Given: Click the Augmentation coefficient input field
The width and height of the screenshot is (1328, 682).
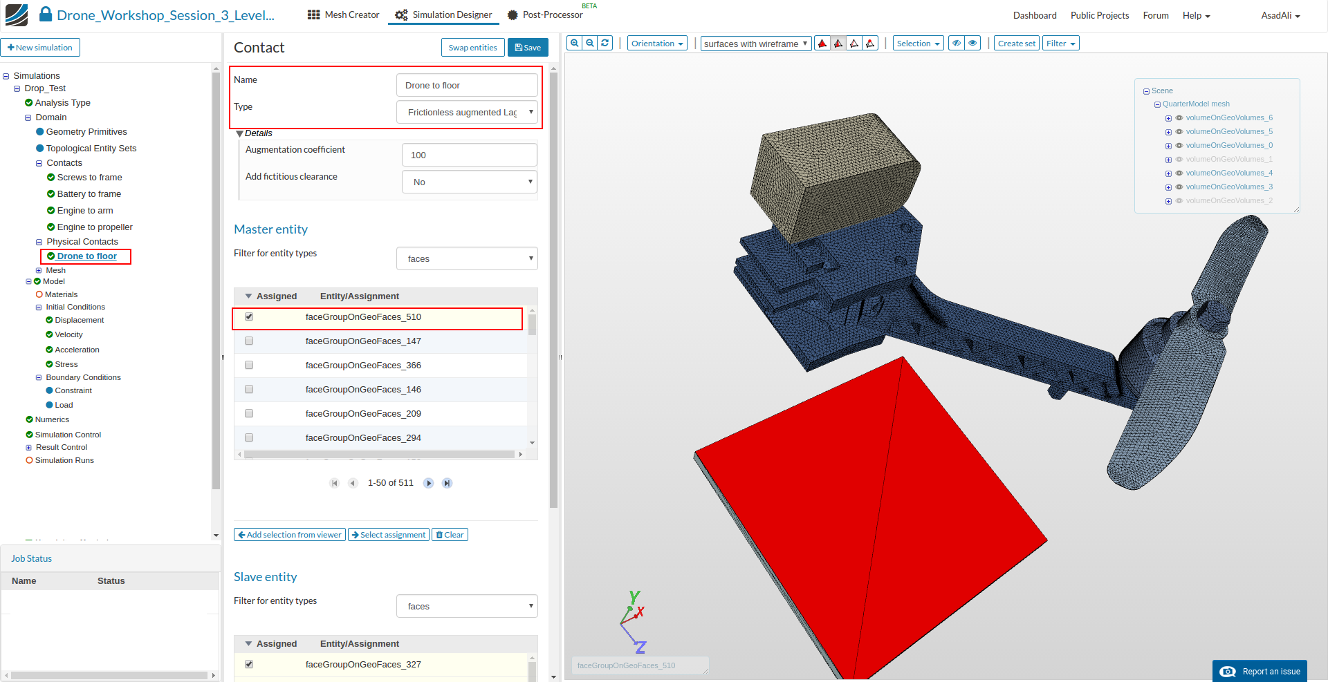Looking at the screenshot, I should pyautogui.click(x=469, y=155).
